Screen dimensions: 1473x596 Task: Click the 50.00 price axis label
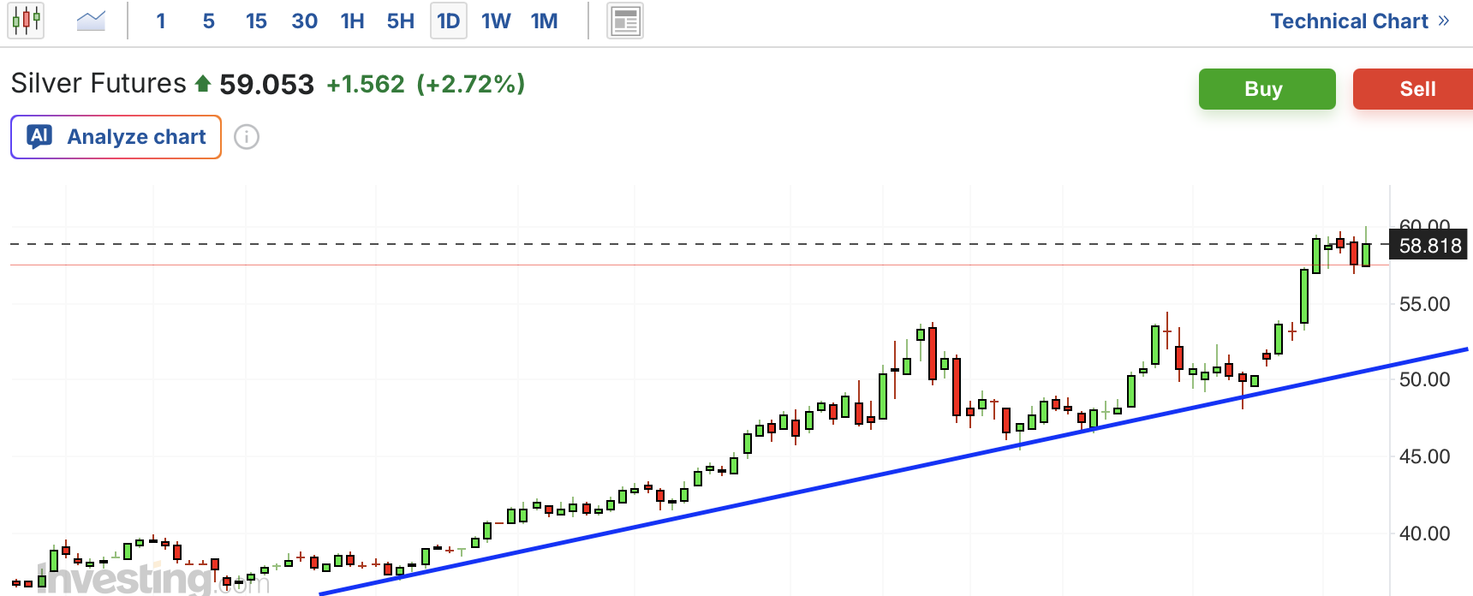pyautogui.click(x=1424, y=379)
